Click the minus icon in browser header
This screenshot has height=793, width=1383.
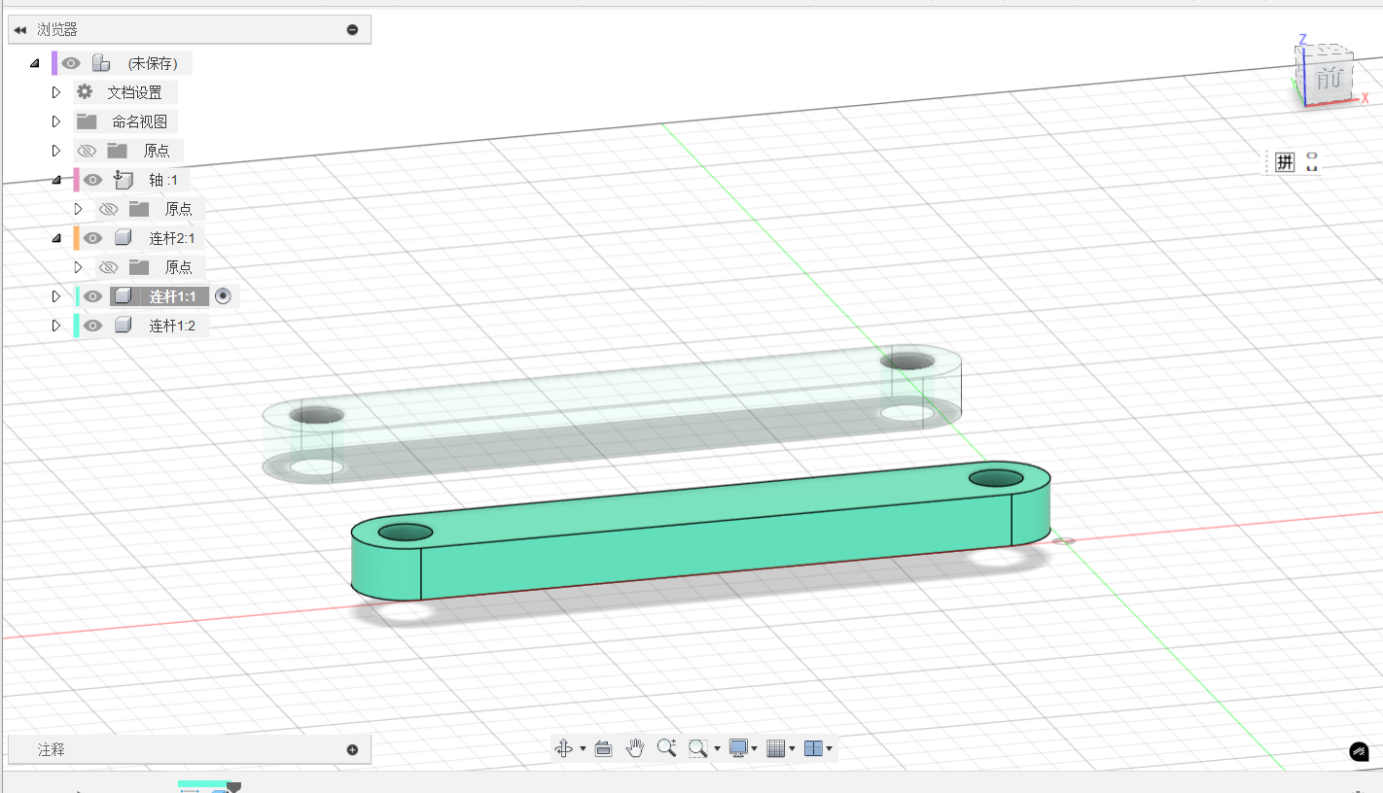[352, 30]
